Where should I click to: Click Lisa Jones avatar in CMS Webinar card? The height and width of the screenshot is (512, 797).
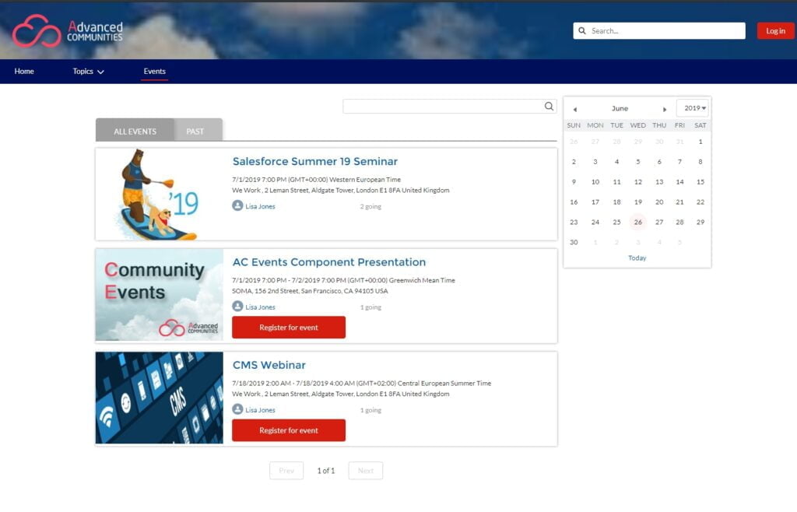(x=237, y=409)
